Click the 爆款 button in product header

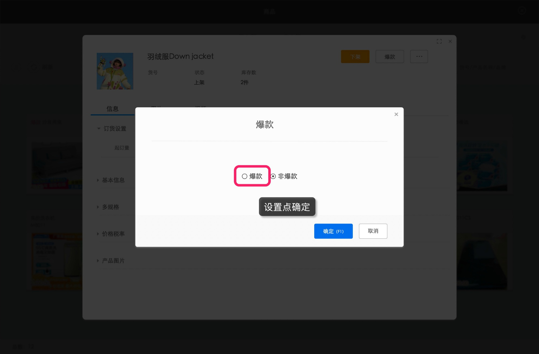[x=390, y=57]
